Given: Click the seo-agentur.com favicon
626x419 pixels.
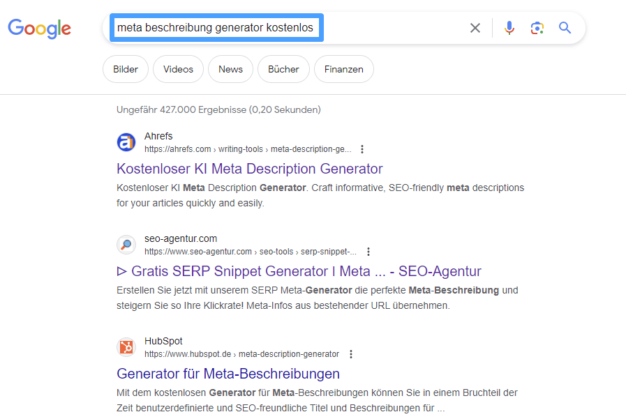Looking at the screenshot, I should pyautogui.click(x=126, y=245).
